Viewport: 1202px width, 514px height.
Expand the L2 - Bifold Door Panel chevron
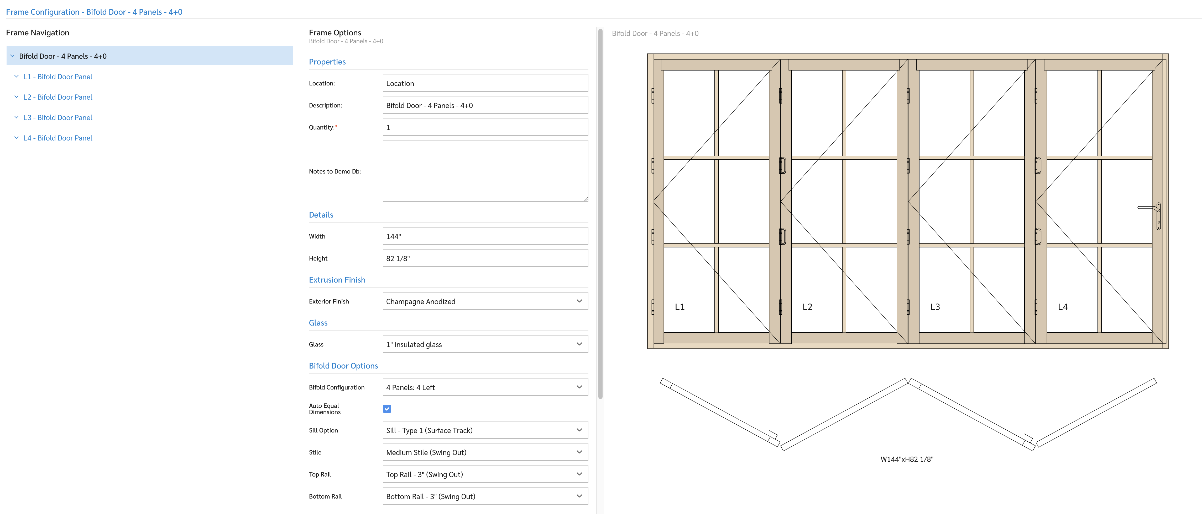[x=16, y=97]
